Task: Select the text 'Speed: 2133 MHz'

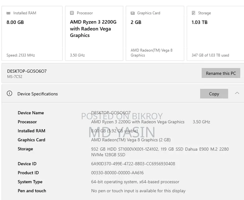Action: point(21,55)
